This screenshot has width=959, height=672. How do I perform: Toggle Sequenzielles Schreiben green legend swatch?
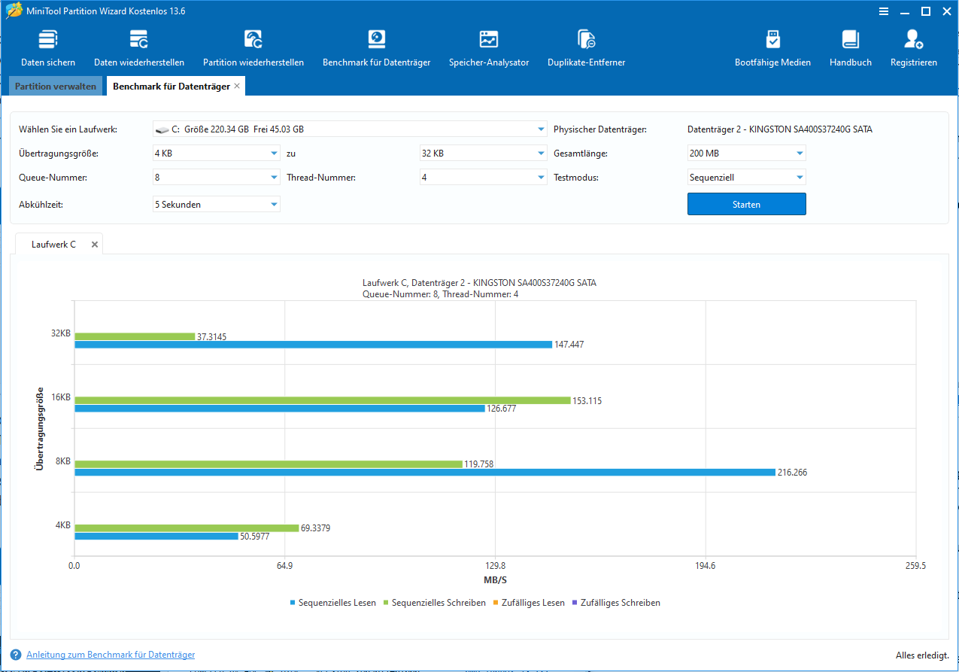(x=387, y=603)
